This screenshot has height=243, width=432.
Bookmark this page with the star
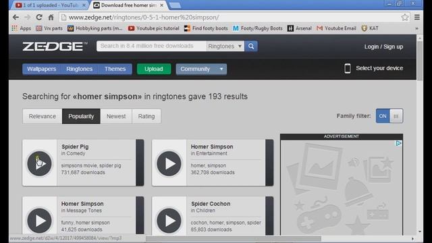pos(405,18)
